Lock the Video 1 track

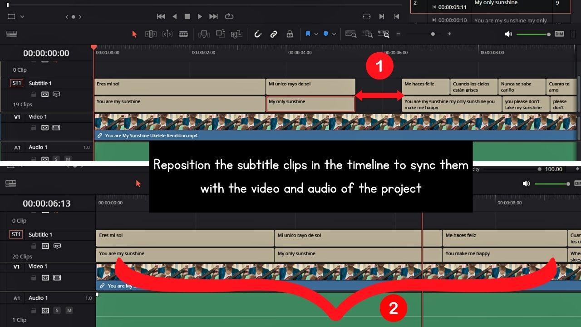pyautogui.click(x=34, y=128)
